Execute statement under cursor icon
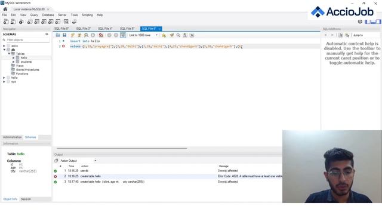Screen dimensions: 382x215 (x=79, y=35)
